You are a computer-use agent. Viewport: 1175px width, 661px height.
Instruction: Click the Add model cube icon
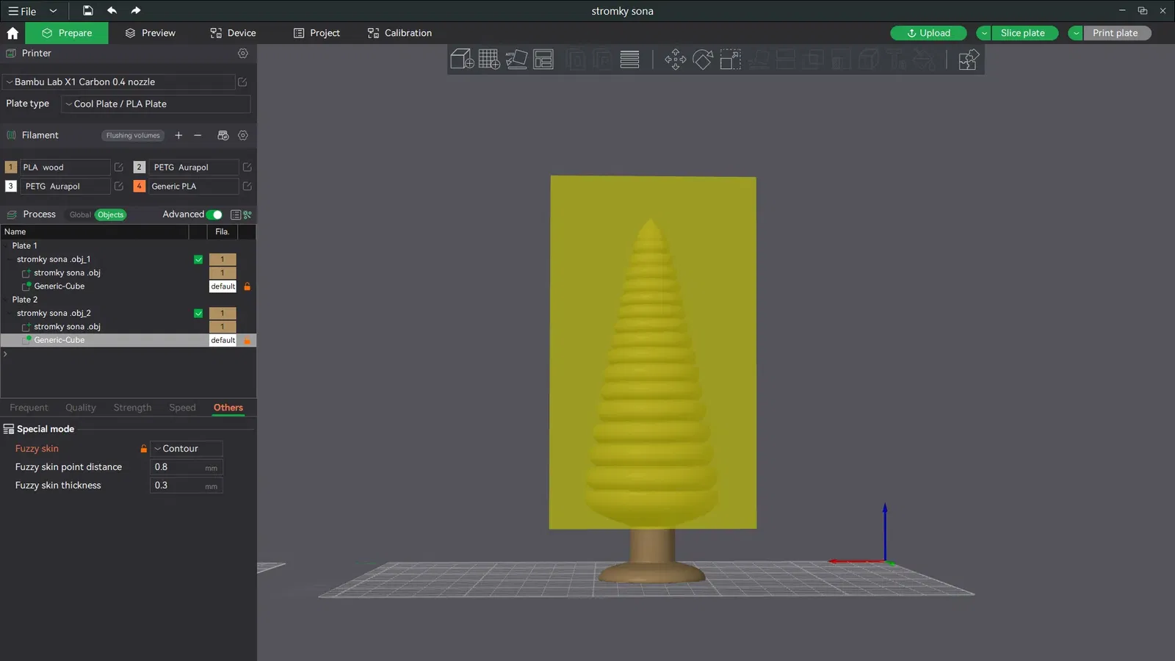tap(462, 59)
